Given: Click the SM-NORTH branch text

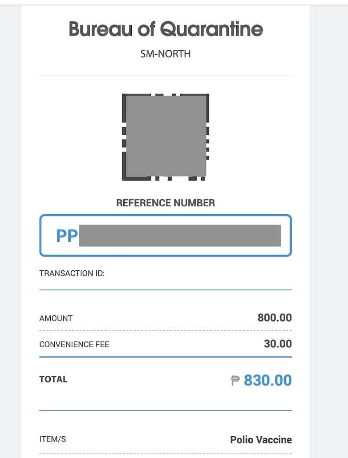Looking at the screenshot, I should pos(166,54).
